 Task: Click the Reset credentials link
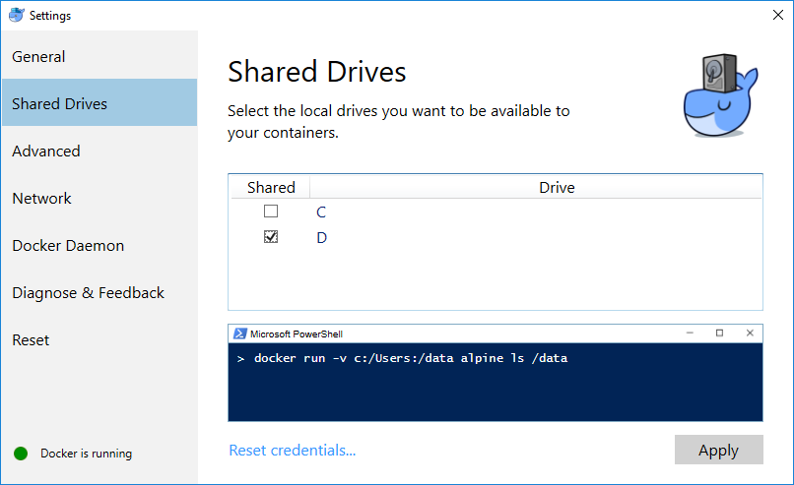293,451
